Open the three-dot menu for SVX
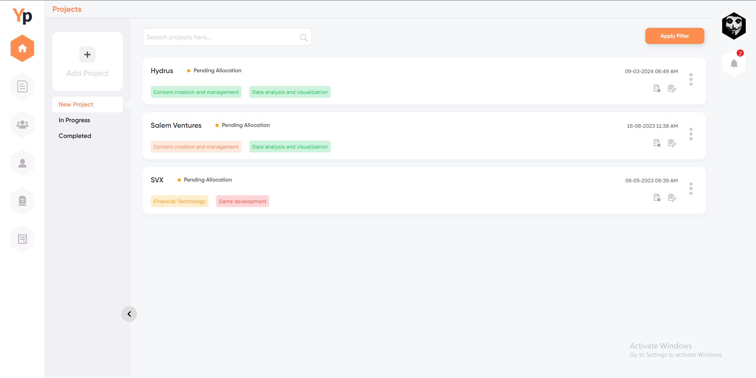Viewport: 756px width, 378px height. (x=691, y=189)
